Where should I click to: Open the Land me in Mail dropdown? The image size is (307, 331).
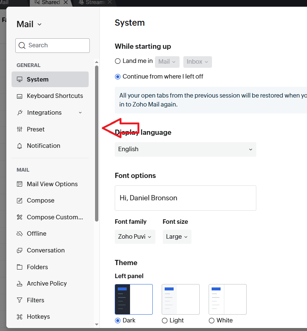click(x=167, y=62)
